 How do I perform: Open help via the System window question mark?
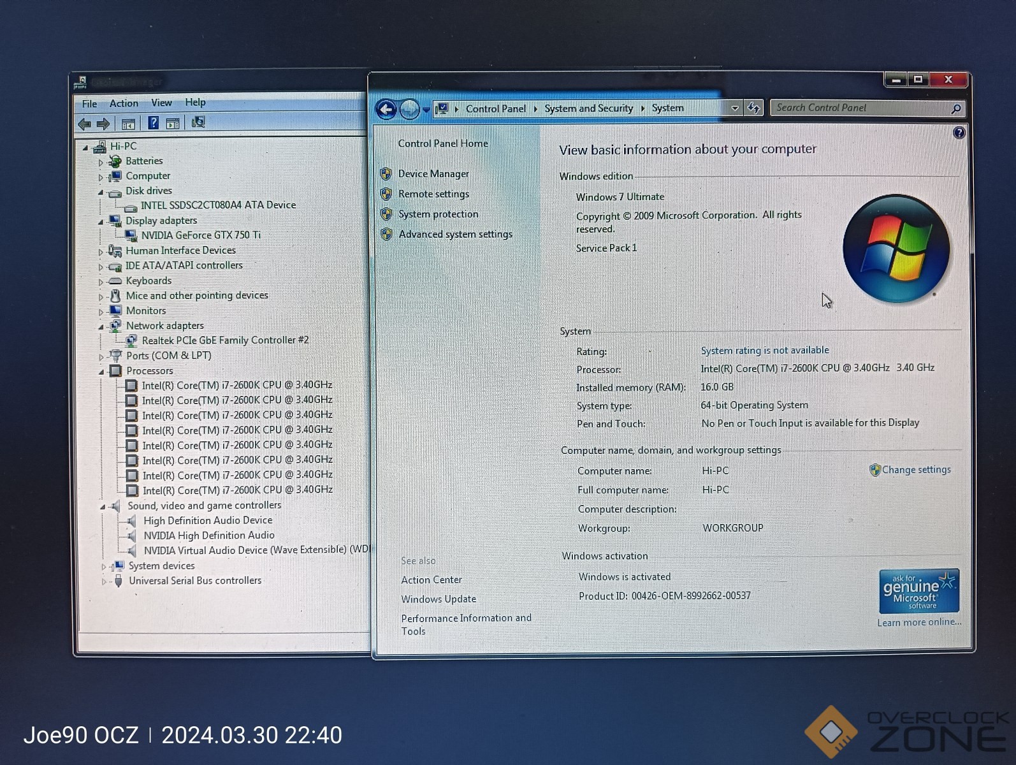pyautogui.click(x=959, y=133)
